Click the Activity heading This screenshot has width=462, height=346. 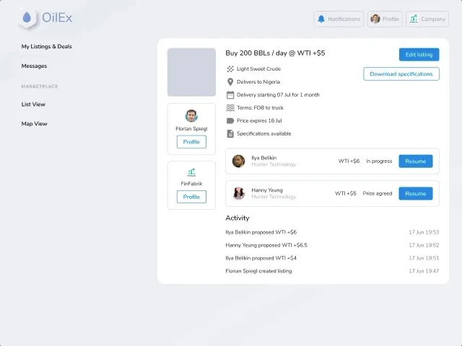tap(237, 218)
